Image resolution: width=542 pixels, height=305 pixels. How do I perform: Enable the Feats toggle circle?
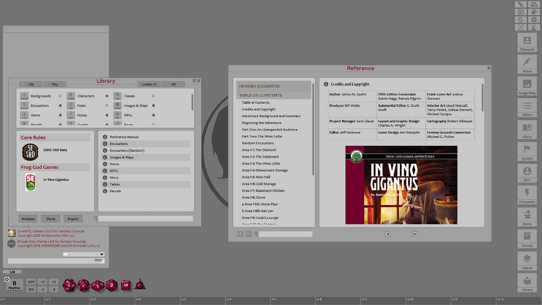pyautogui.click(x=107, y=105)
